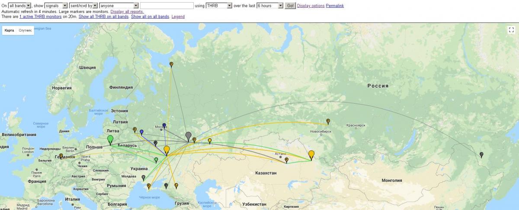The height and width of the screenshot is (210, 519).
Task: Click the callsign text input field
Action: point(167,6)
